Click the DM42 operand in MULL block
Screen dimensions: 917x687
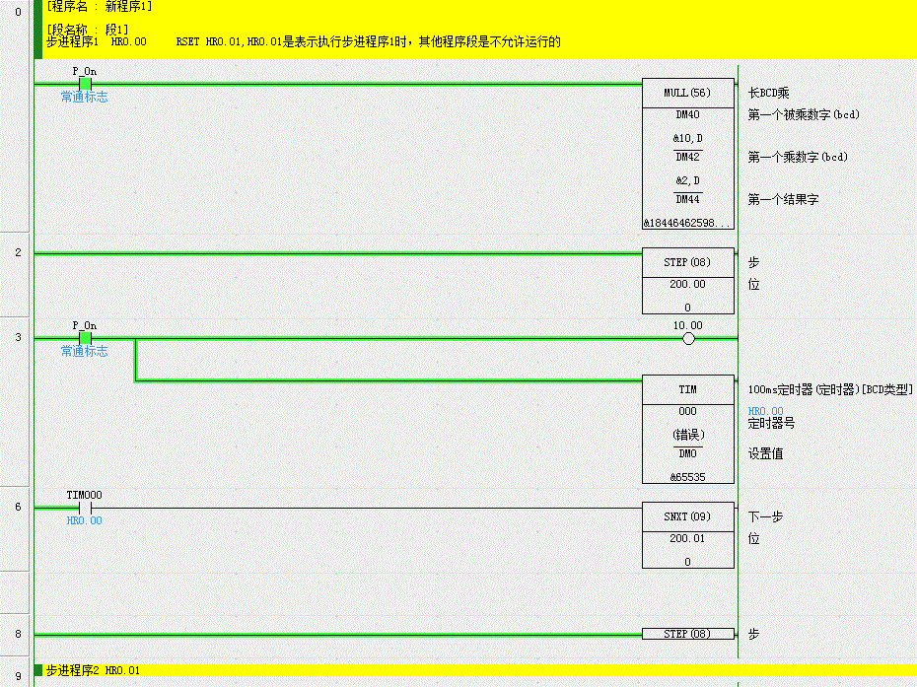pos(687,157)
